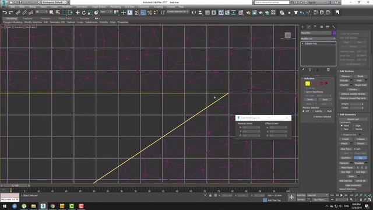
Task: Open the Customize menu
Action: point(144,7)
